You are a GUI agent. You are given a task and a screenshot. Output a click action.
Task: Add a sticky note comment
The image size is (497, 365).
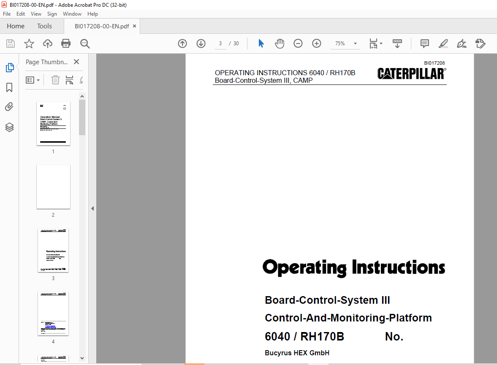(x=425, y=44)
